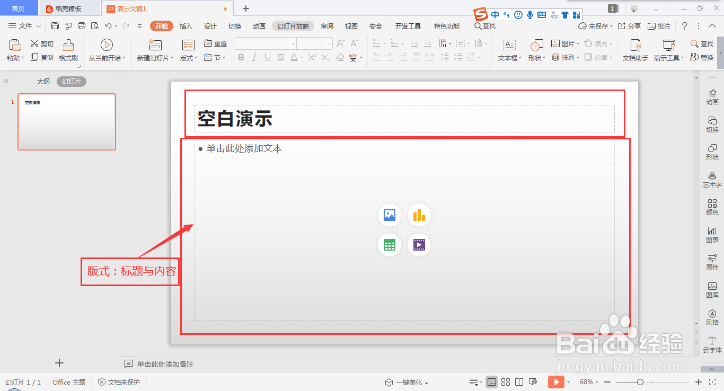724x391 pixels.
Task: Insert a picture using the placeholder icon
Action: [x=390, y=215]
